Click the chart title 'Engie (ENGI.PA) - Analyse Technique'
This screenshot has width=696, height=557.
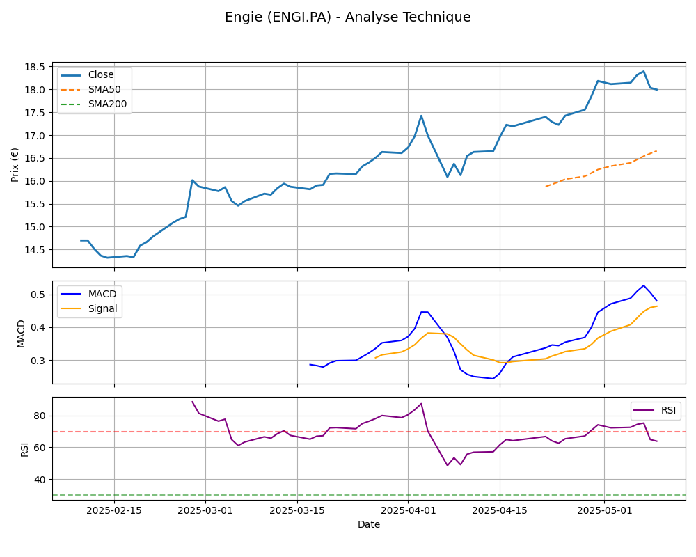click(347, 17)
